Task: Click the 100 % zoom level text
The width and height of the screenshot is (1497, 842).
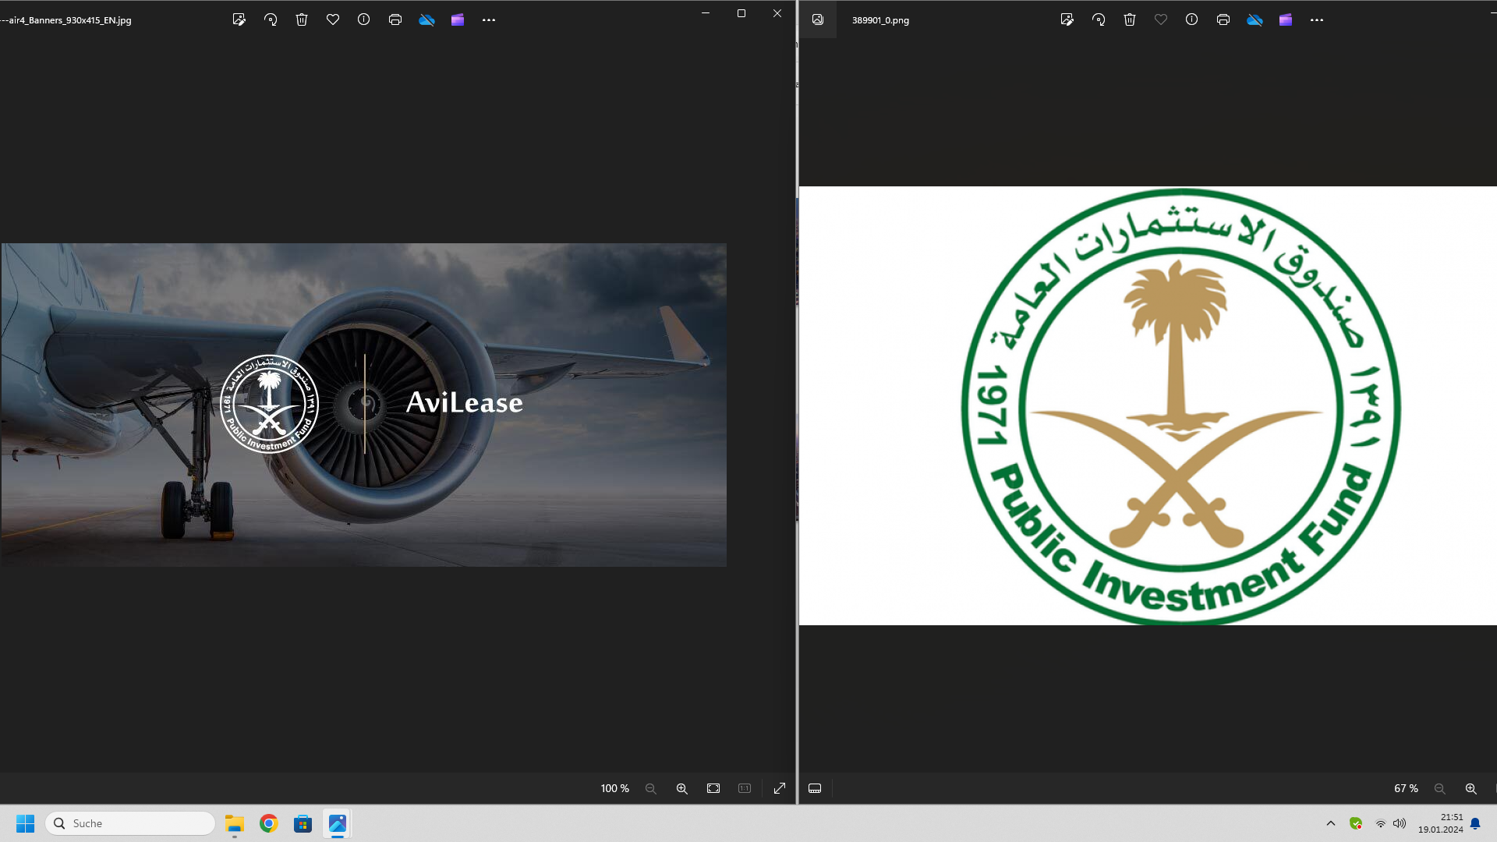Action: tap(614, 789)
